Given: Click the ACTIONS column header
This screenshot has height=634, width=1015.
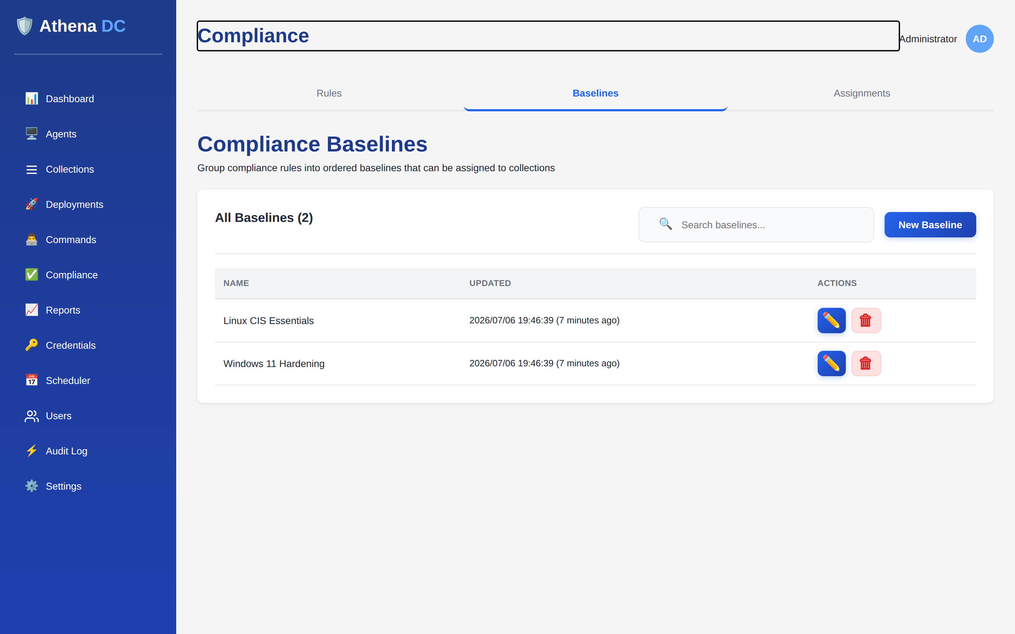Looking at the screenshot, I should click(x=837, y=283).
